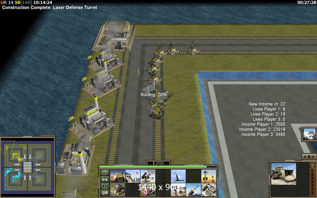Click the gold star icon above the experience bar
Image resolution: width=317 pixels, height=198 pixels.
[312, 165]
